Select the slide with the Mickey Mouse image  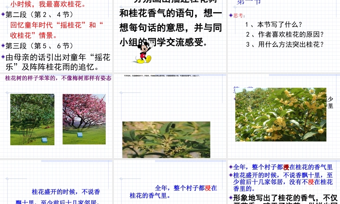pyautogui.click(x=170, y=36)
